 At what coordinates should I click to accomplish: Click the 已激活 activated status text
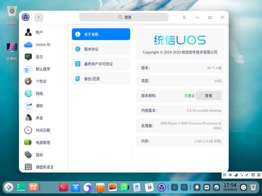pos(190,96)
